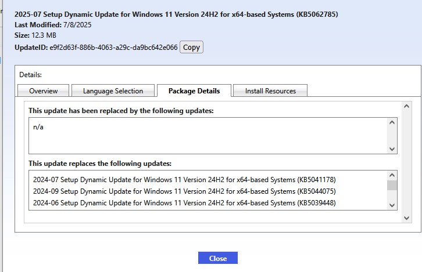Click the Last Modified date 7/8/2025

pyautogui.click(x=77, y=25)
